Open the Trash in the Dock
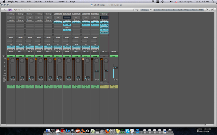This screenshot has height=135, width=217. point(170,131)
